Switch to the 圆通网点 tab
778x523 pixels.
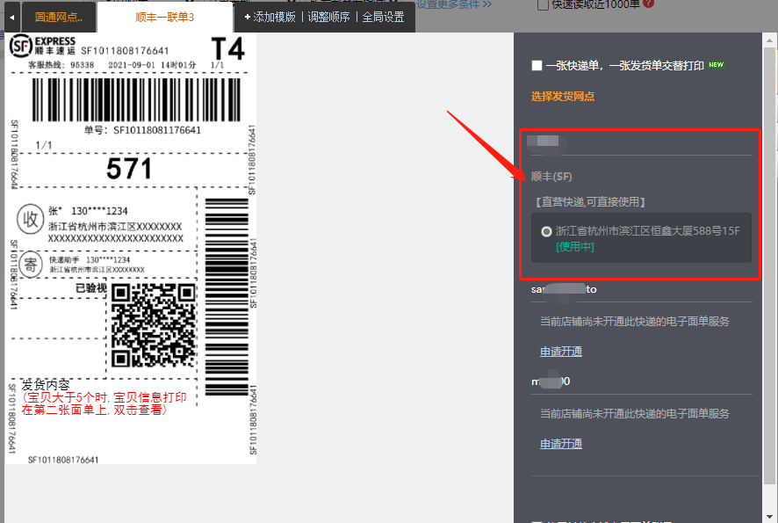pos(58,18)
